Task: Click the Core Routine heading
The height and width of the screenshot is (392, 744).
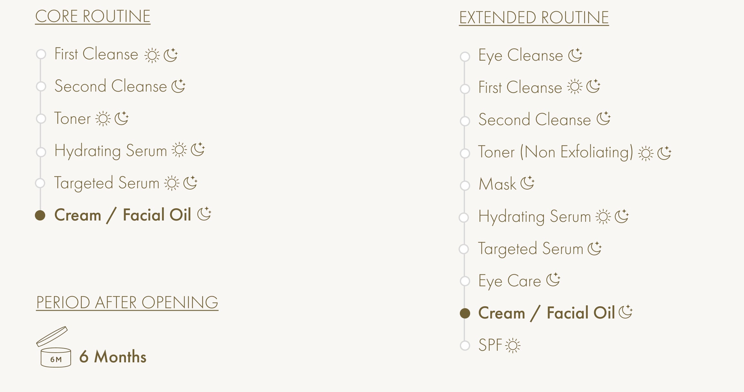Action: point(93,16)
